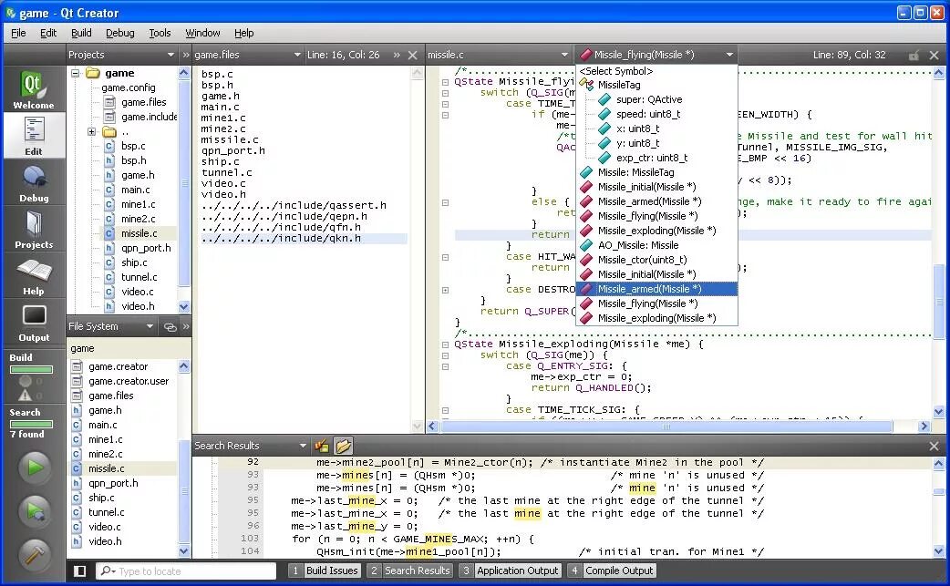Image resolution: width=950 pixels, height=586 pixels.
Task: Switch to Debug mode
Action: pos(34,183)
